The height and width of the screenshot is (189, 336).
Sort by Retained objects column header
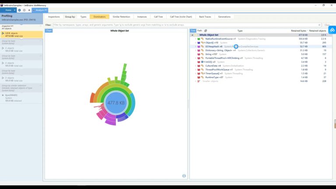pos(318,31)
